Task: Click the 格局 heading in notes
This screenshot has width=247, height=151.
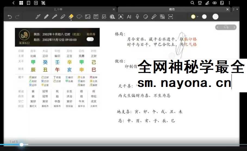Action: [x=120, y=34]
